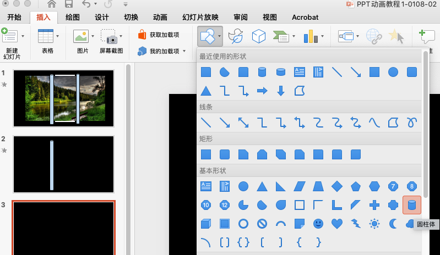Click the action star button
The width and height of the screenshot is (440, 255).
pyautogui.click(x=396, y=36)
